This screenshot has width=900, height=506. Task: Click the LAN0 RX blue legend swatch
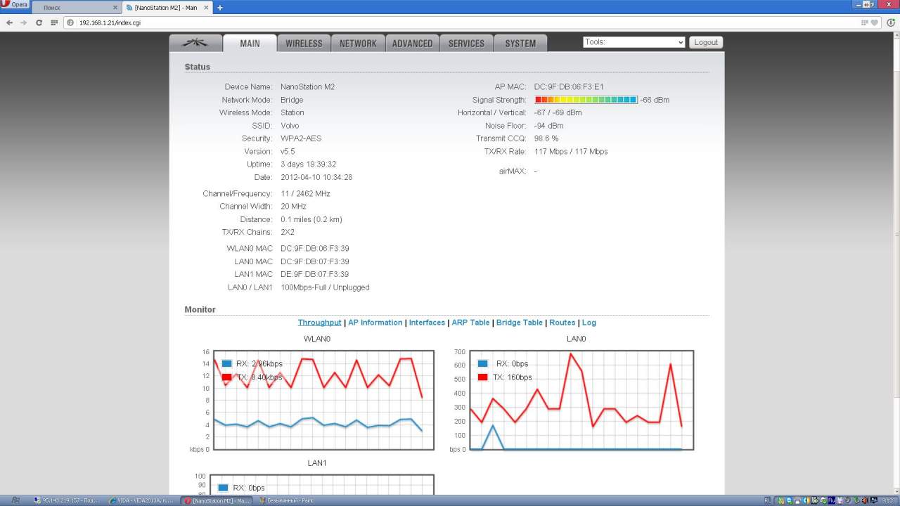tap(483, 363)
